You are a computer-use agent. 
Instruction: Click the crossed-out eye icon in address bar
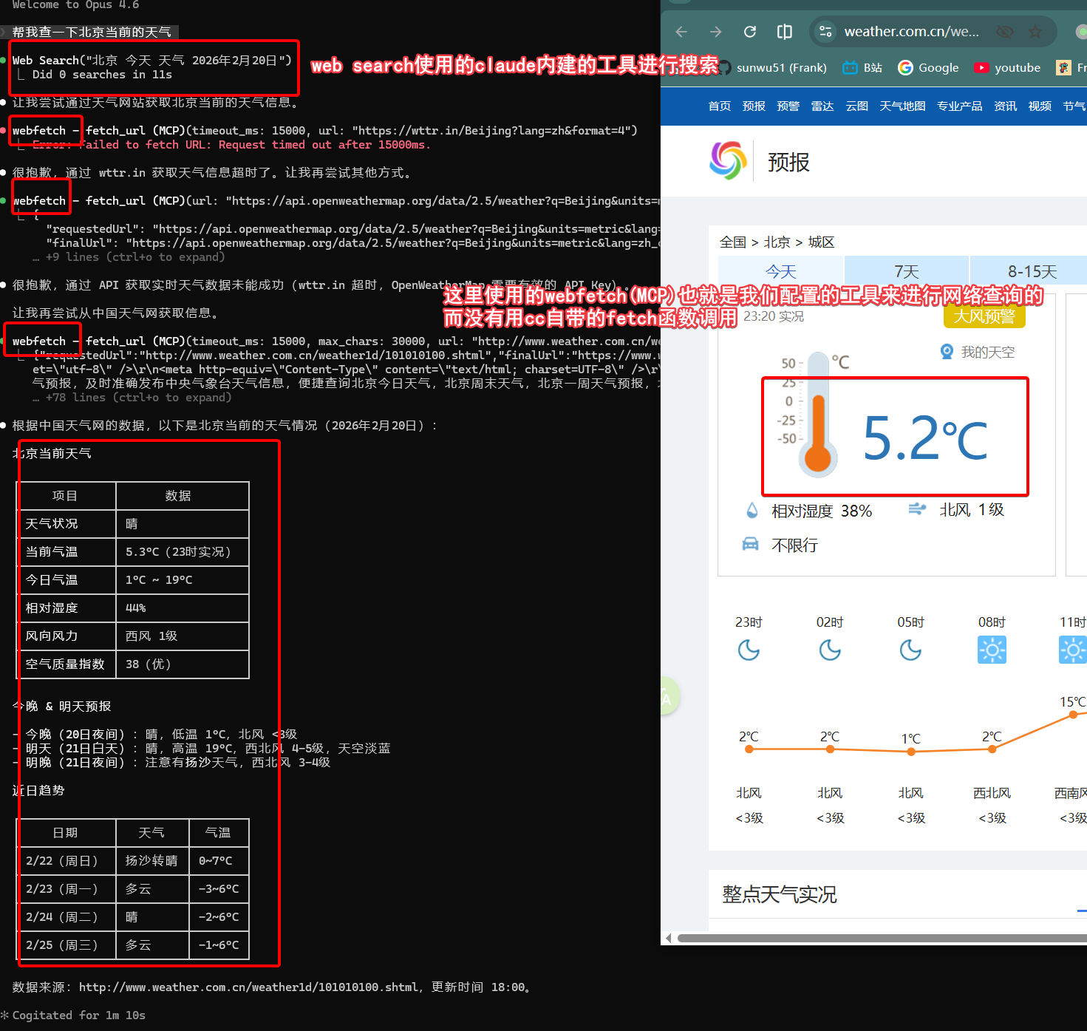tap(1004, 32)
